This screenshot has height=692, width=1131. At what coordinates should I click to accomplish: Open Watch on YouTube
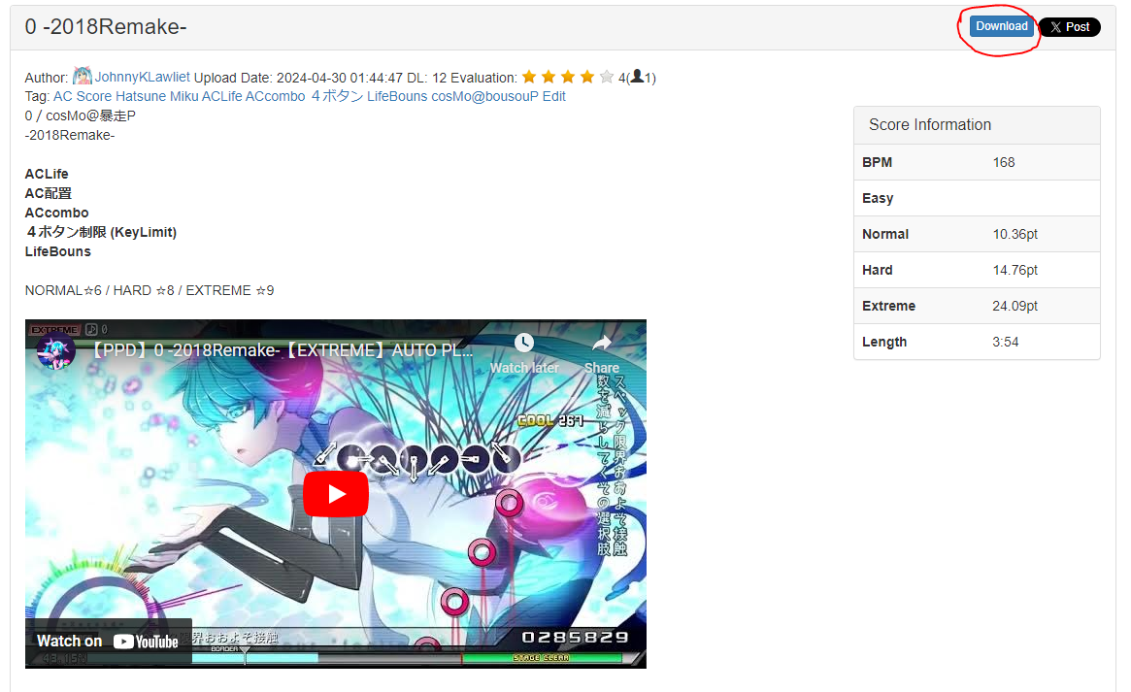point(108,641)
